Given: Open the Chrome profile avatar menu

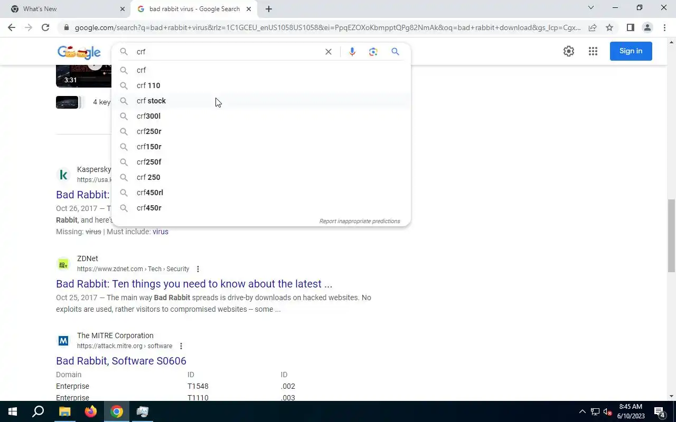Looking at the screenshot, I should [x=647, y=27].
